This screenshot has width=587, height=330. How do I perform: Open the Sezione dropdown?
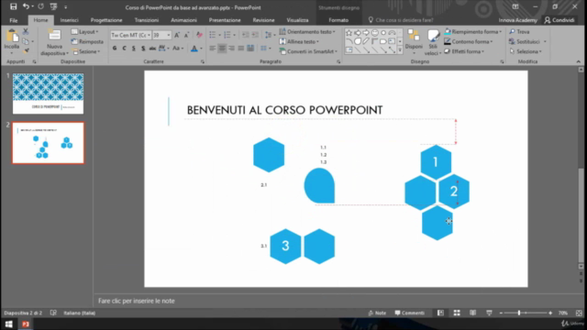point(86,51)
